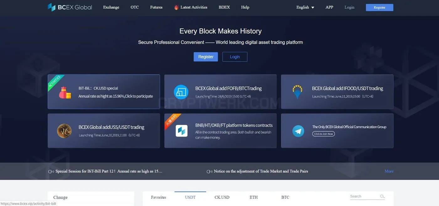Switch to the CK.USD market tab
This screenshot has height=206, width=439.
pyautogui.click(x=222, y=198)
